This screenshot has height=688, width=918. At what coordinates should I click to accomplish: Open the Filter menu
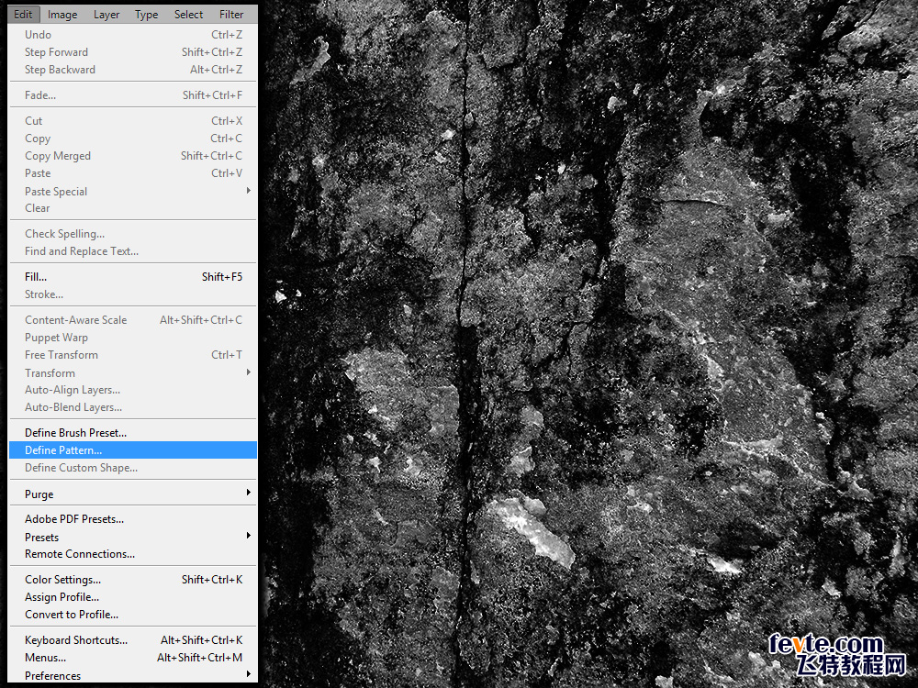pyautogui.click(x=231, y=15)
